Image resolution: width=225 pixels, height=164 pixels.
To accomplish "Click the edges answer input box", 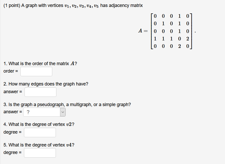I will tap(40, 92).
